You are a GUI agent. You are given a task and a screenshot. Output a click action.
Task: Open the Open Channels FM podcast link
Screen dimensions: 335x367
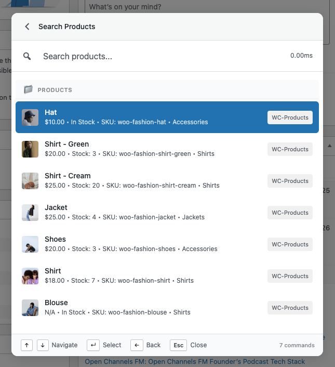(195, 361)
